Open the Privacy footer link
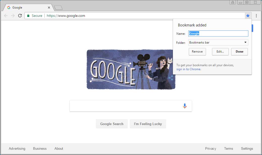Viewport: 262px width, 155px height. click(x=211, y=148)
